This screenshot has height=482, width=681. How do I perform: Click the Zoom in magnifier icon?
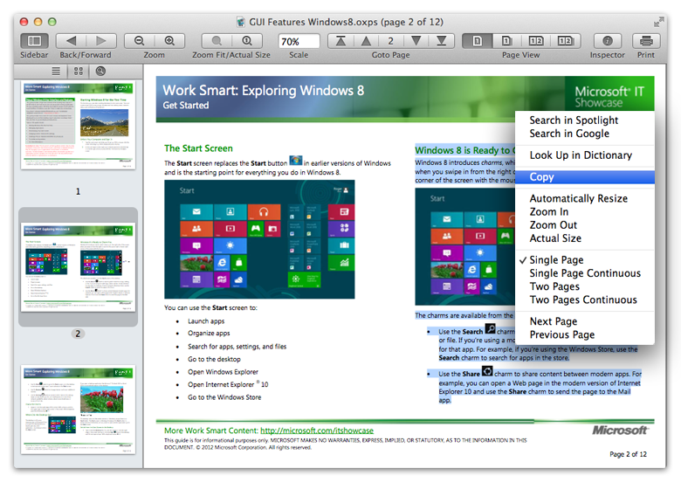coord(169,41)
